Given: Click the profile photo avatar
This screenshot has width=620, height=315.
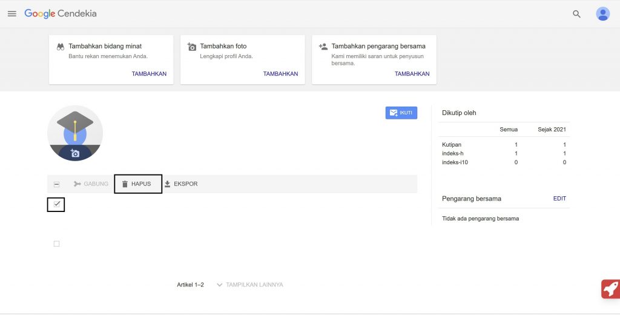Looking at the screenshot, I should [75, 133].
